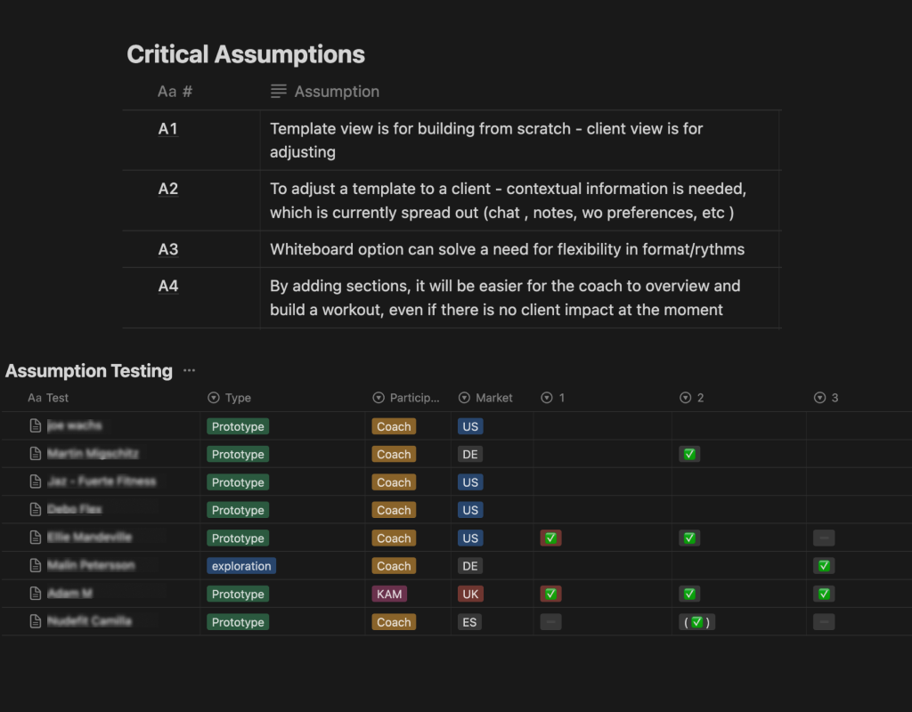Click the column 1 dash tag in Nudefit Camilla row
Viewport: 912px width, 712px height.
tap(550, 622)
